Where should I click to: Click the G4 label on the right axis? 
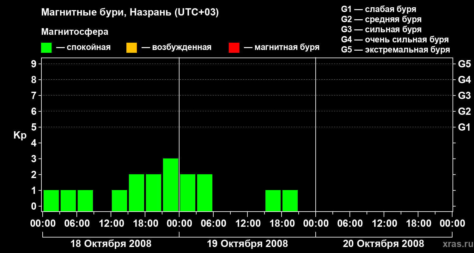point(464,80)
